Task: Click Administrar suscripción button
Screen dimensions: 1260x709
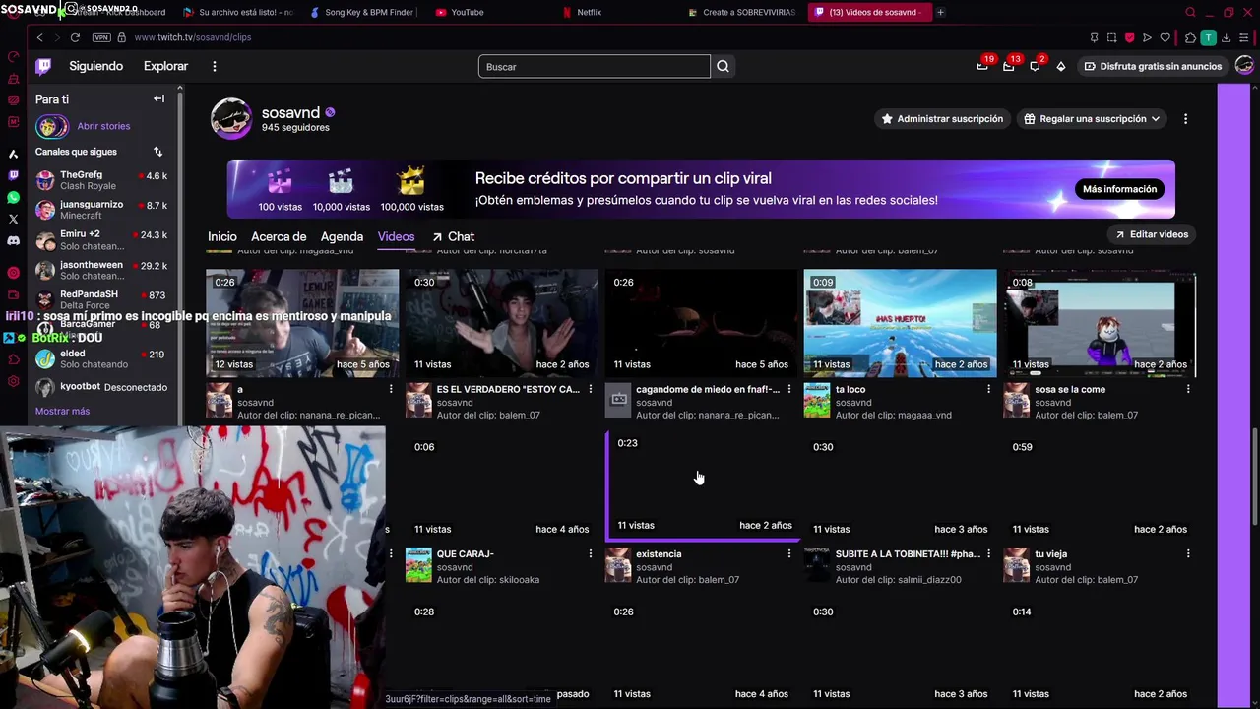Action: (943, 119)
